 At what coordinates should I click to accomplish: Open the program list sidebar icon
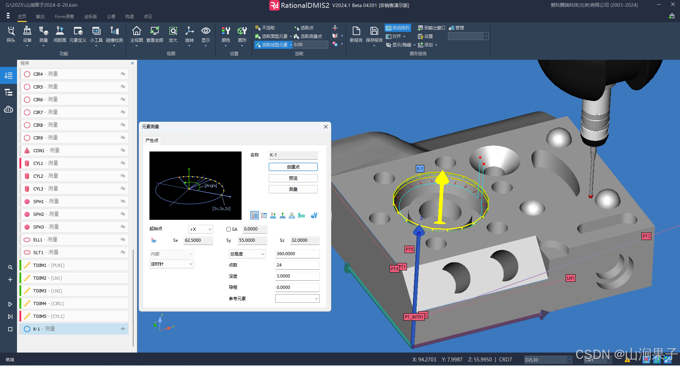coord(8,75)
